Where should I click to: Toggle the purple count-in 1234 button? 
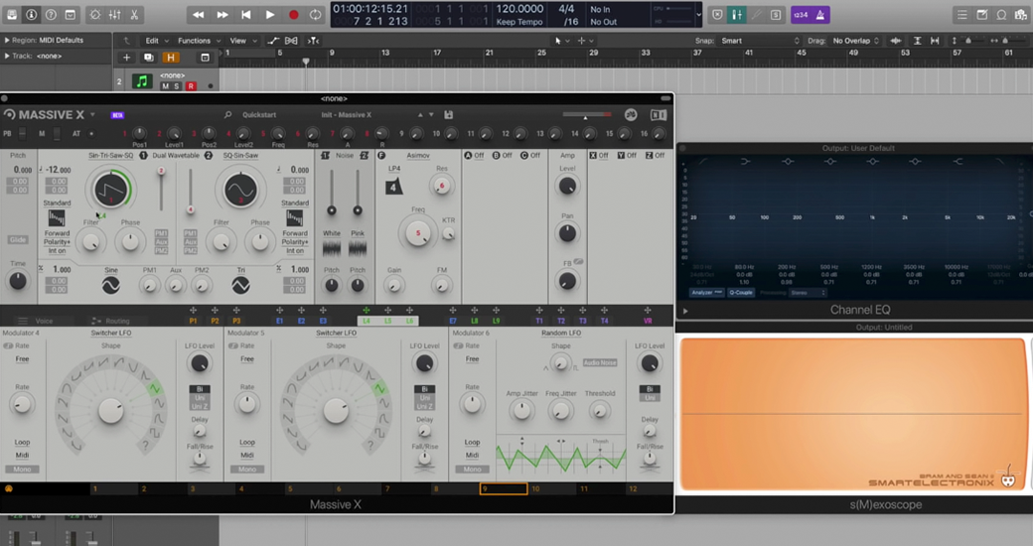802,15
